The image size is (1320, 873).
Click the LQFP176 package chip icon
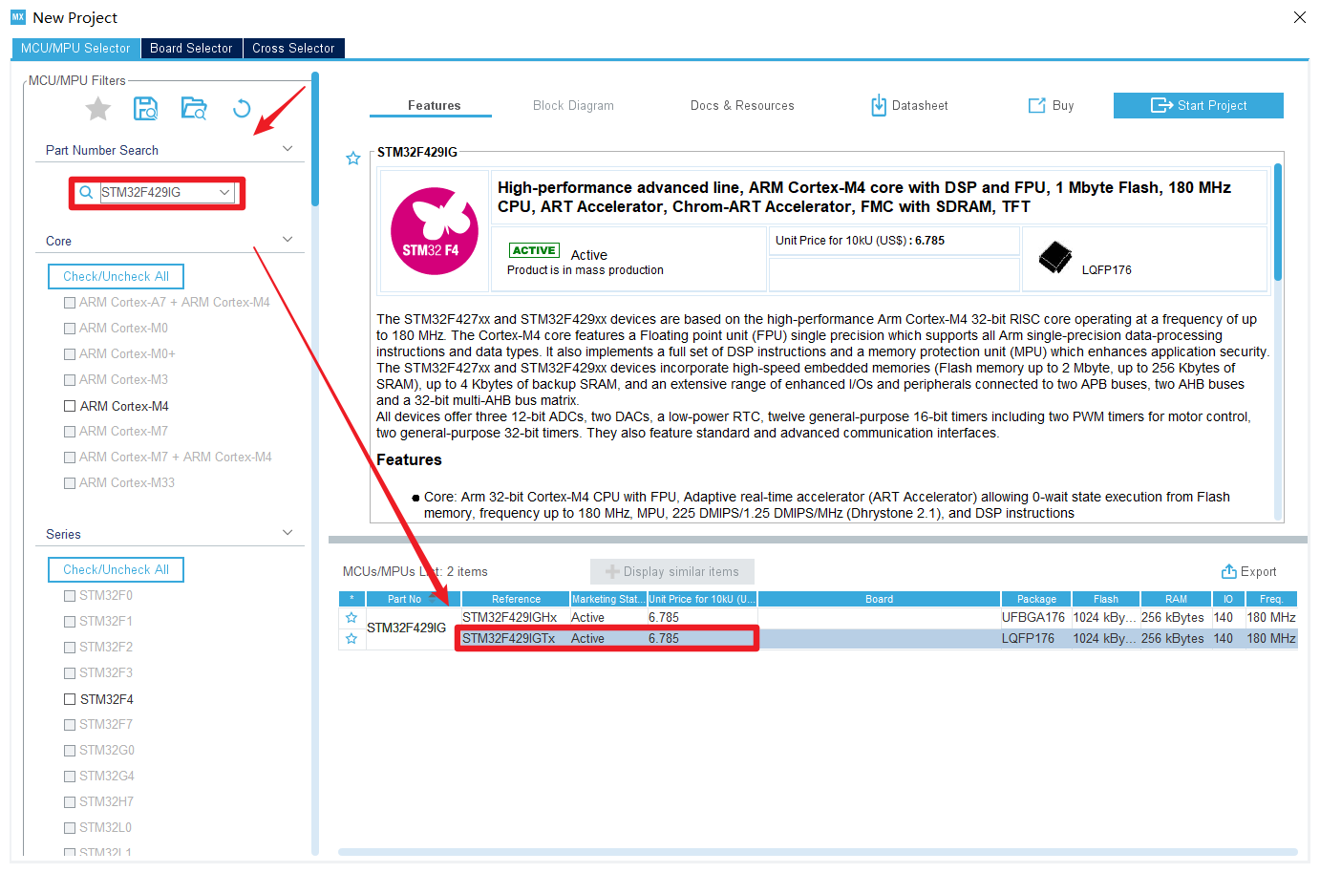click(x=1055, y=257)
